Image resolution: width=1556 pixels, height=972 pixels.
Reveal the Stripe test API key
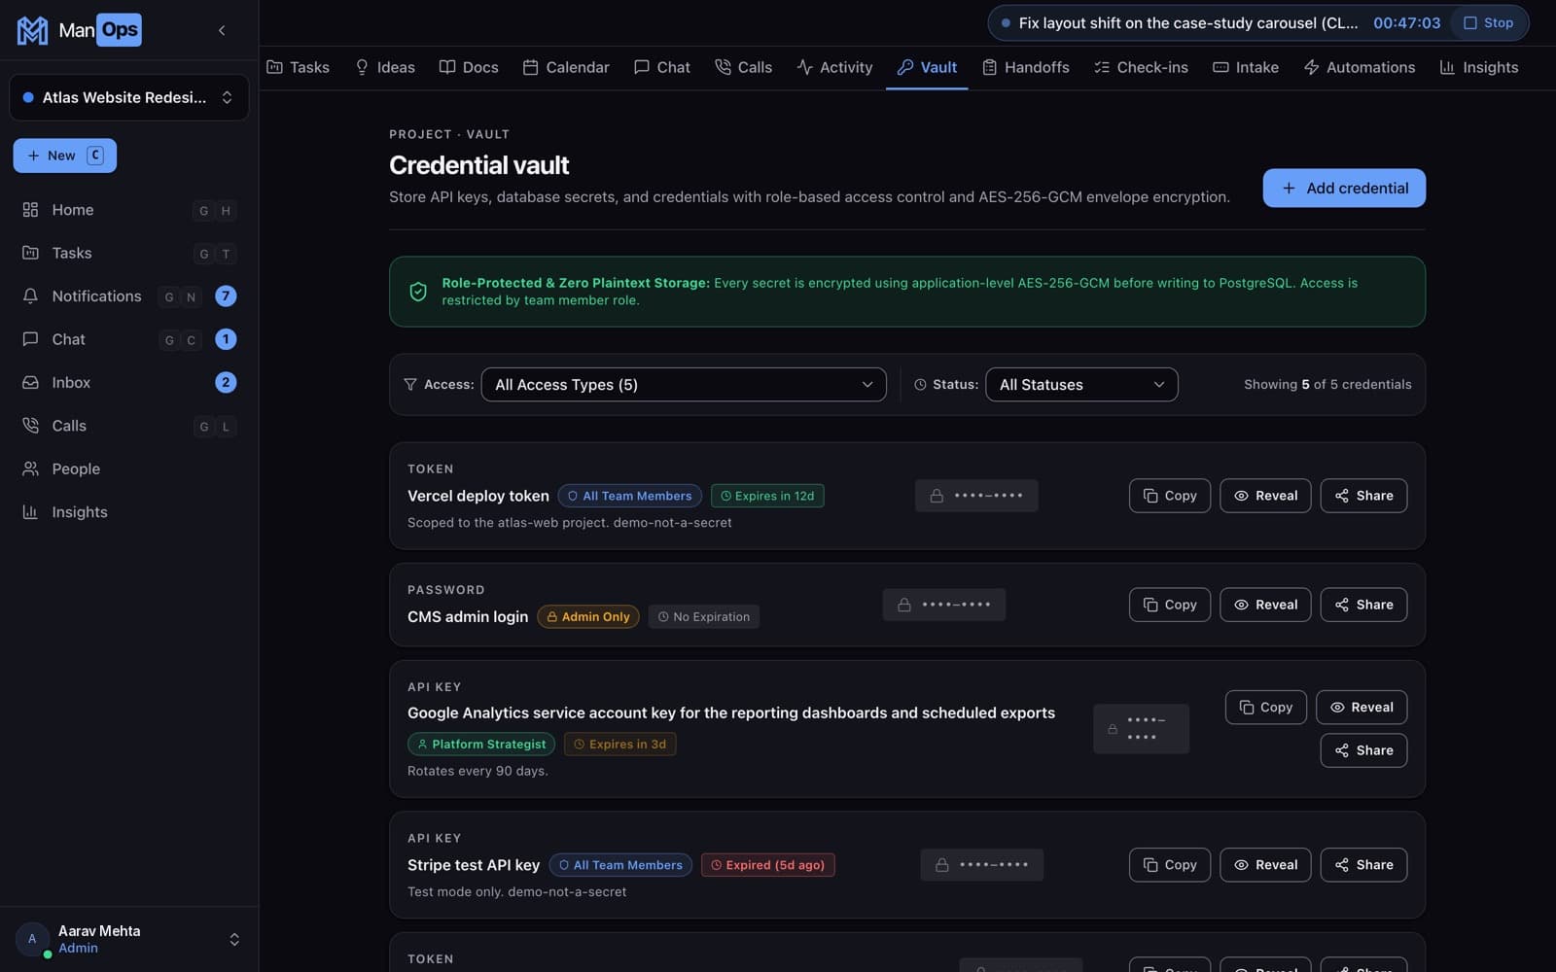click(x=1265, y=865)
